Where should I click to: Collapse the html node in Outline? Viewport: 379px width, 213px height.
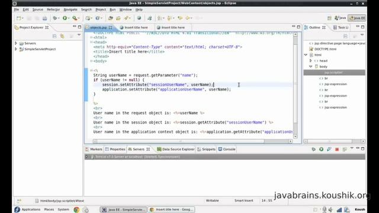(306, 55)
